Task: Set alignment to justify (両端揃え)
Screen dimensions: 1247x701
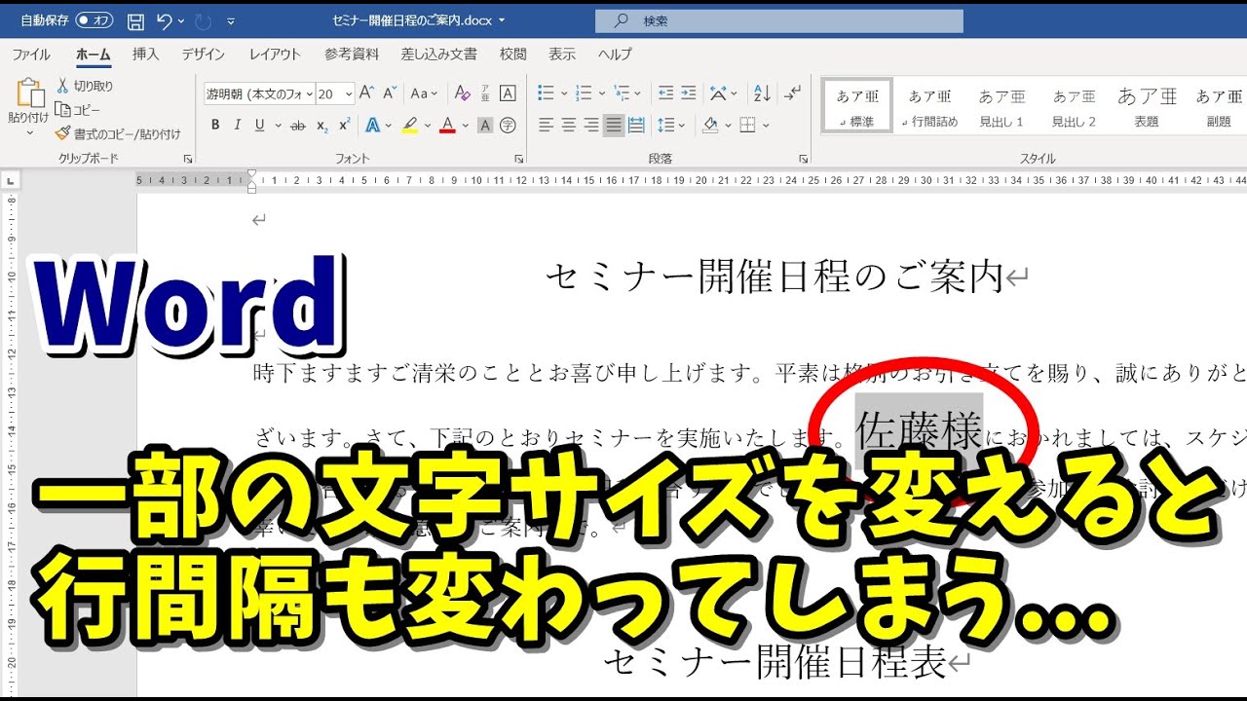Action: click(x=614, y=125)
